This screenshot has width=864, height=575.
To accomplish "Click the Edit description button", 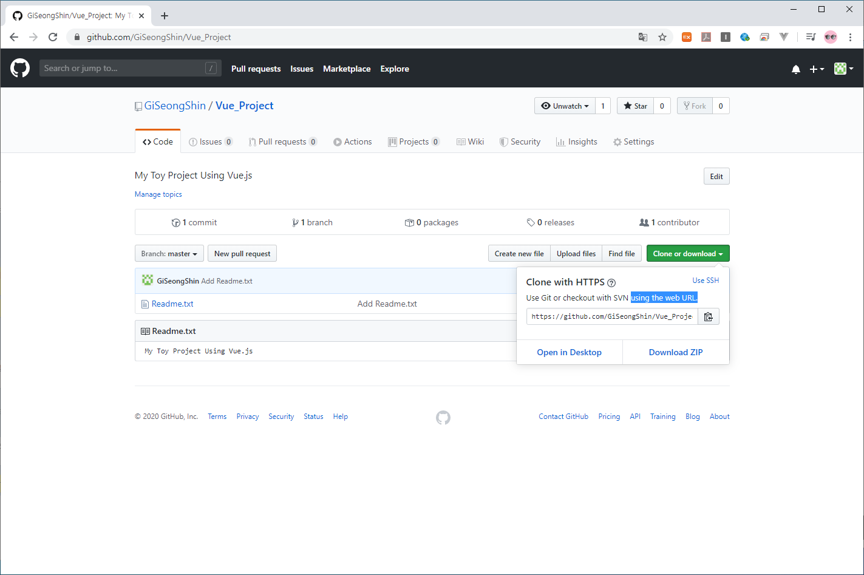I will (x=716, y=176).
